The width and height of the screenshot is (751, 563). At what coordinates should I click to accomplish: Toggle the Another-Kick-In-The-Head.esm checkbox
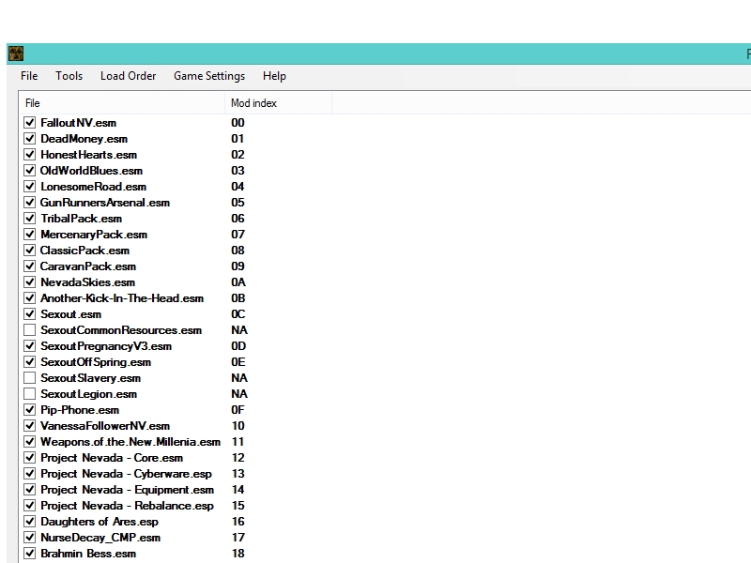pyautogui.click(x=30, y=298)
